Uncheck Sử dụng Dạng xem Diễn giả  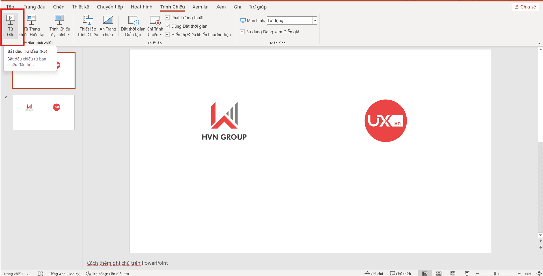point(242,31)
